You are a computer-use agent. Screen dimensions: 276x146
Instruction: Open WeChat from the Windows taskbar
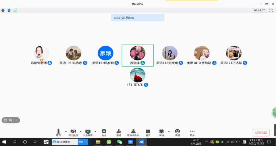point(119,142)
